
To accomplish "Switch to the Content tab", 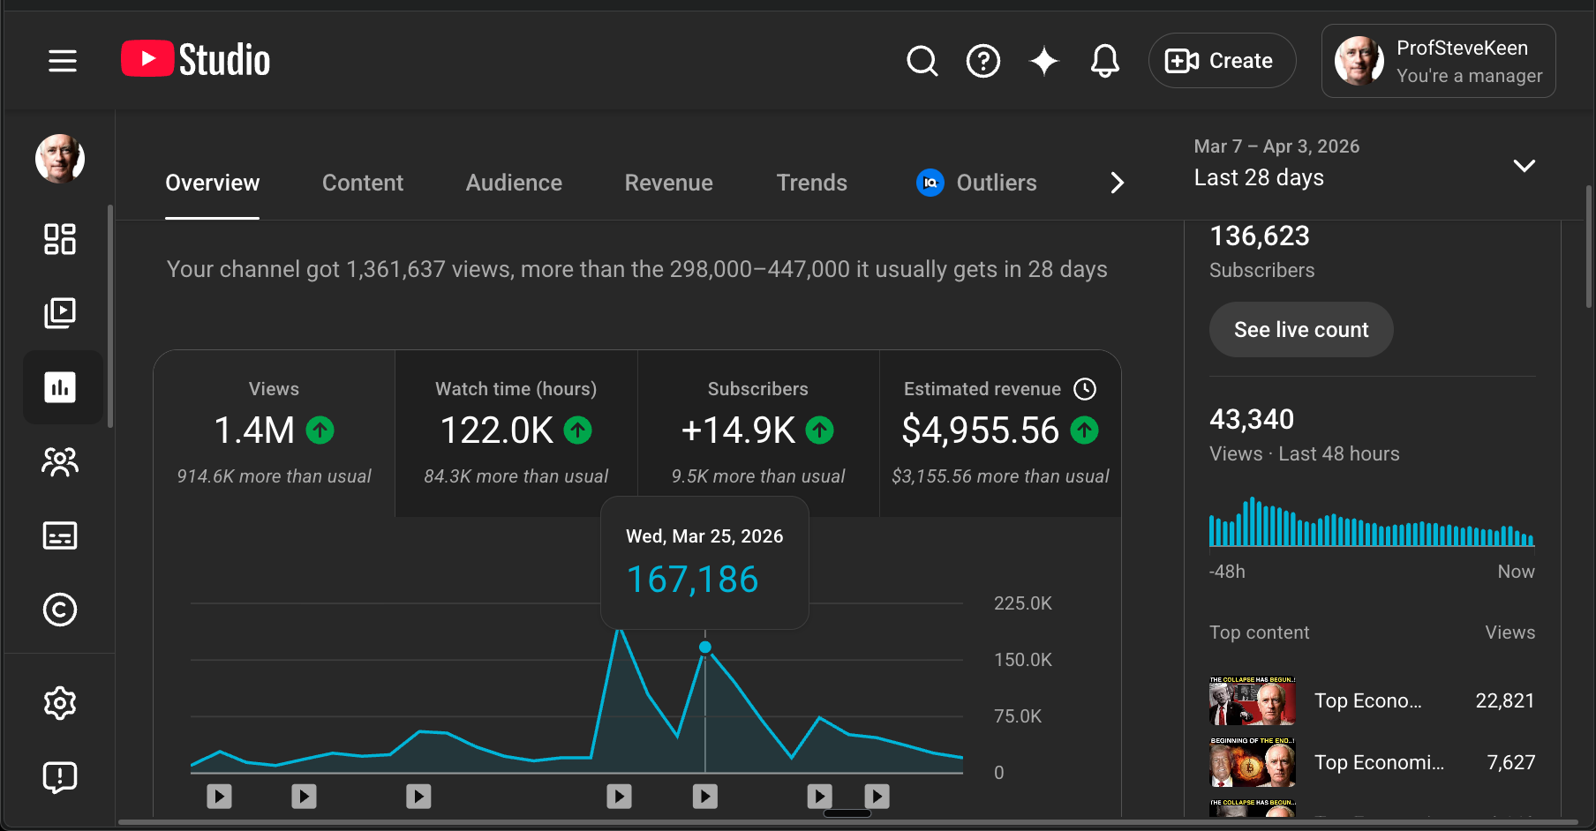I will coord(363,183).
